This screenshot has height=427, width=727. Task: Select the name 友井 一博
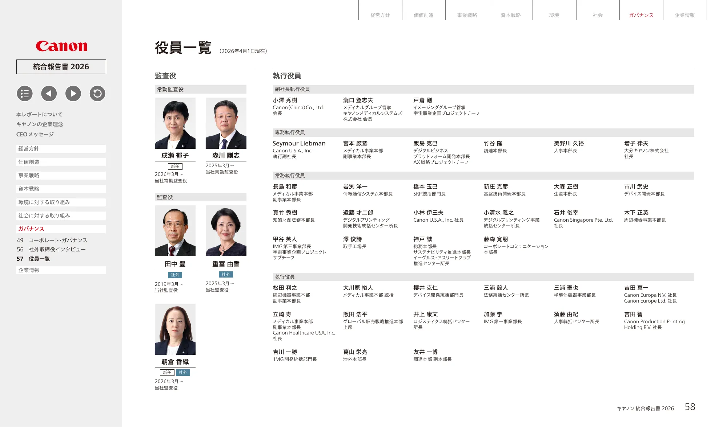426,352
